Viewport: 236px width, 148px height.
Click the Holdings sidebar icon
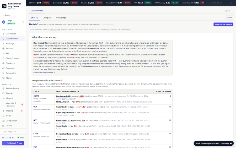[3, 44]
